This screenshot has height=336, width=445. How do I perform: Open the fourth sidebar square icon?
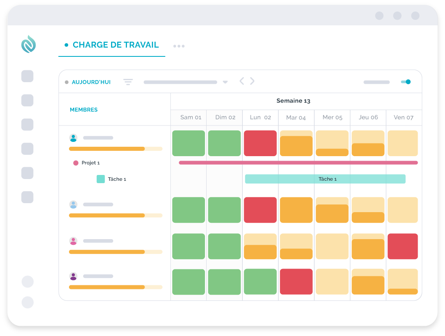27,149
